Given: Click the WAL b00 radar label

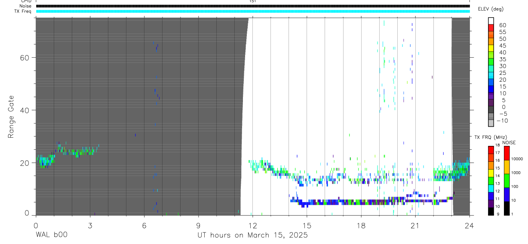Looking at the screenshot, I should (x=52, y=235).
